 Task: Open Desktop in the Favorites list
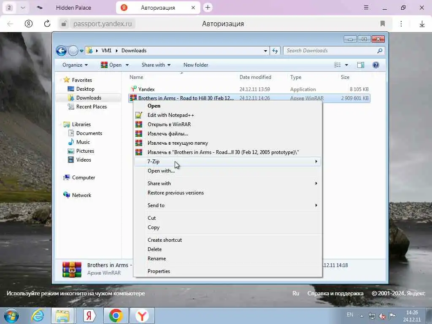[85, 89]
